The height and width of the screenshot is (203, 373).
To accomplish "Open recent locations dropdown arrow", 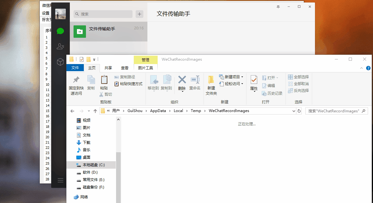I will pyautogui.click(x=89, y=111).
